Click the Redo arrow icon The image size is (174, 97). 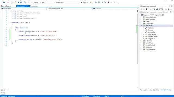click(29, 2)
